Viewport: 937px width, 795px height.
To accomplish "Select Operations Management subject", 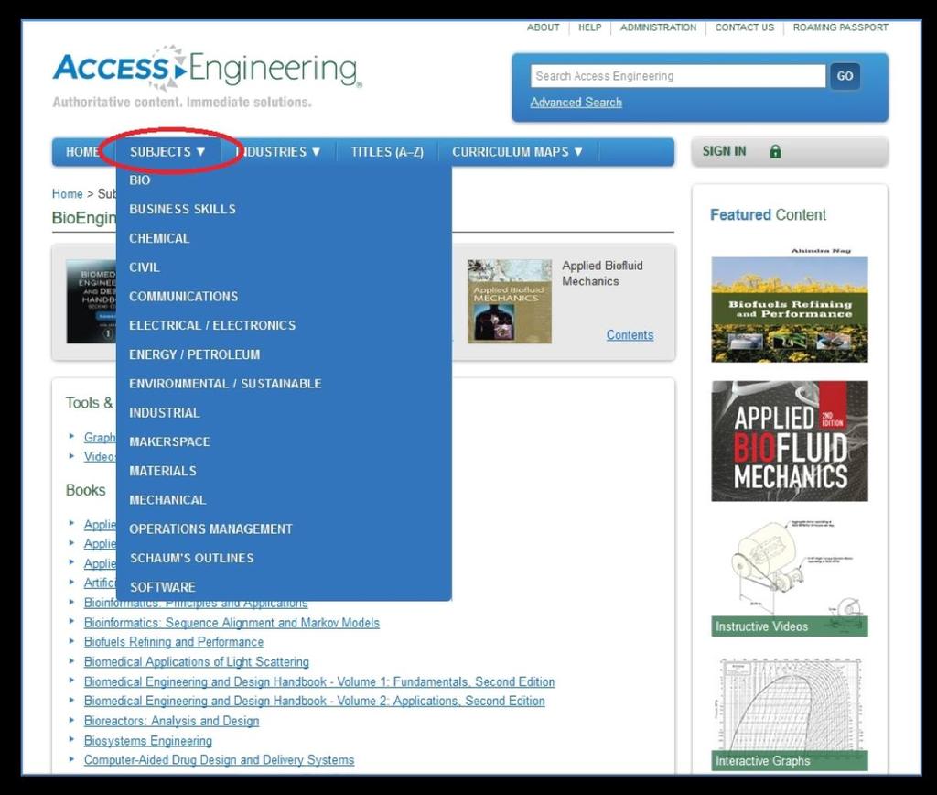I will coord(211,529).
